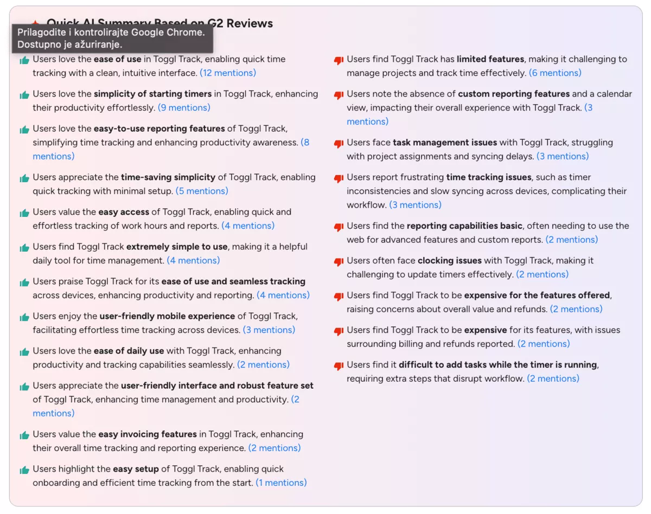This screenshot has width=651, height=514.
Task: Dismiss the Google Chrome update tooltip
Action: point(112,38)
